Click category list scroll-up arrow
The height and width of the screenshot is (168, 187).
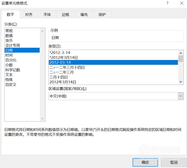point(42,31)
